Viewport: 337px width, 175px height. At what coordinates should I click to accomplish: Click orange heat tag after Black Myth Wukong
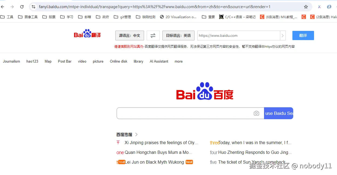pos(189,162)
